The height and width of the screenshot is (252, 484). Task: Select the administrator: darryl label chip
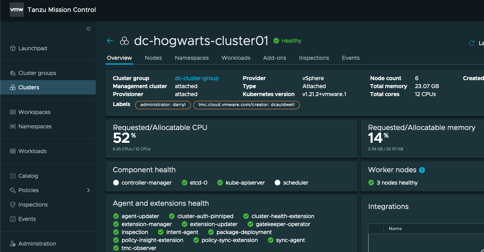[163, 105]
